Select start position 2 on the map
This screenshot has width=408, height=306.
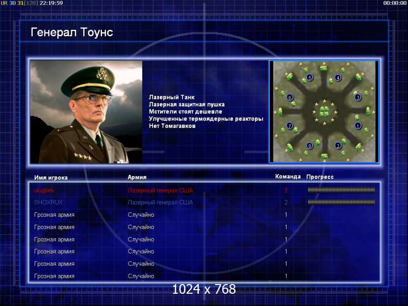(x=338, y=146)
